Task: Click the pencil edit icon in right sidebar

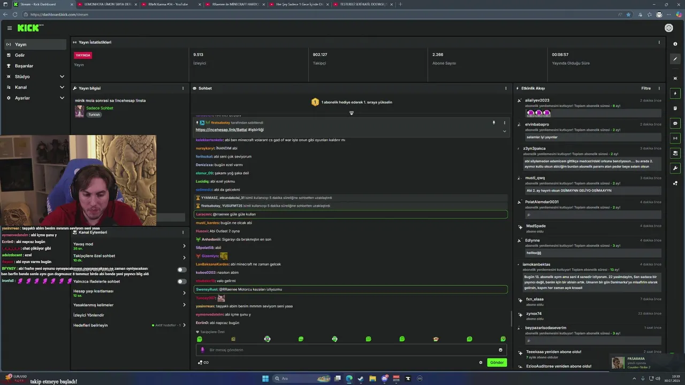Action: point(675,59)
